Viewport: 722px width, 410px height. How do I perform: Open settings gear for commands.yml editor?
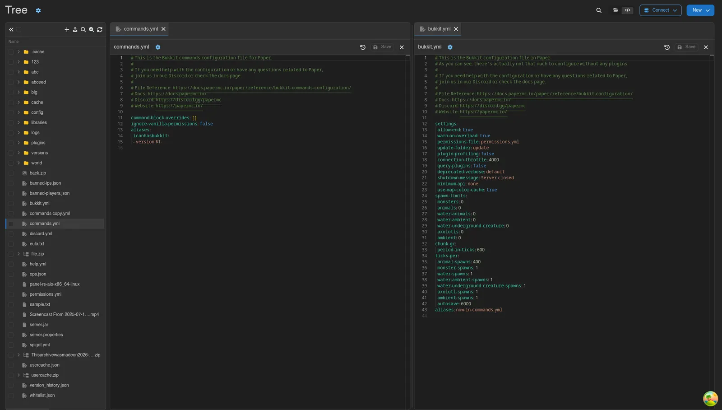pyautogui.click(x=158, y=47)
